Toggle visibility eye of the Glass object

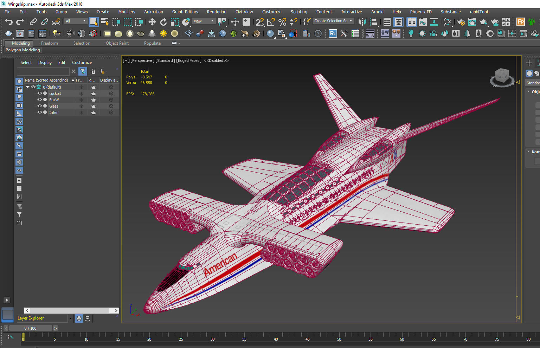coord(39,106)
